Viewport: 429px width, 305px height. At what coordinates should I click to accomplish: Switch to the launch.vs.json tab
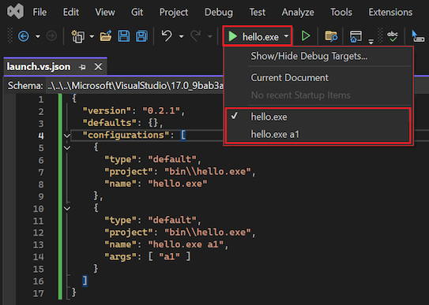point(39,66)
